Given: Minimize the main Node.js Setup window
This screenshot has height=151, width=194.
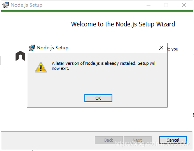Looking at the screenshot, I should [149, 5].
